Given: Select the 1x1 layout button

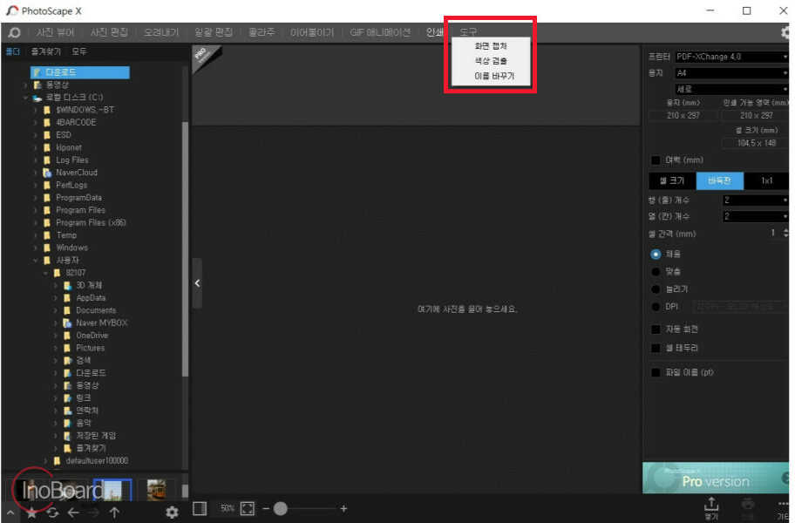Looking at the screenshot, I should coord(766,181).
